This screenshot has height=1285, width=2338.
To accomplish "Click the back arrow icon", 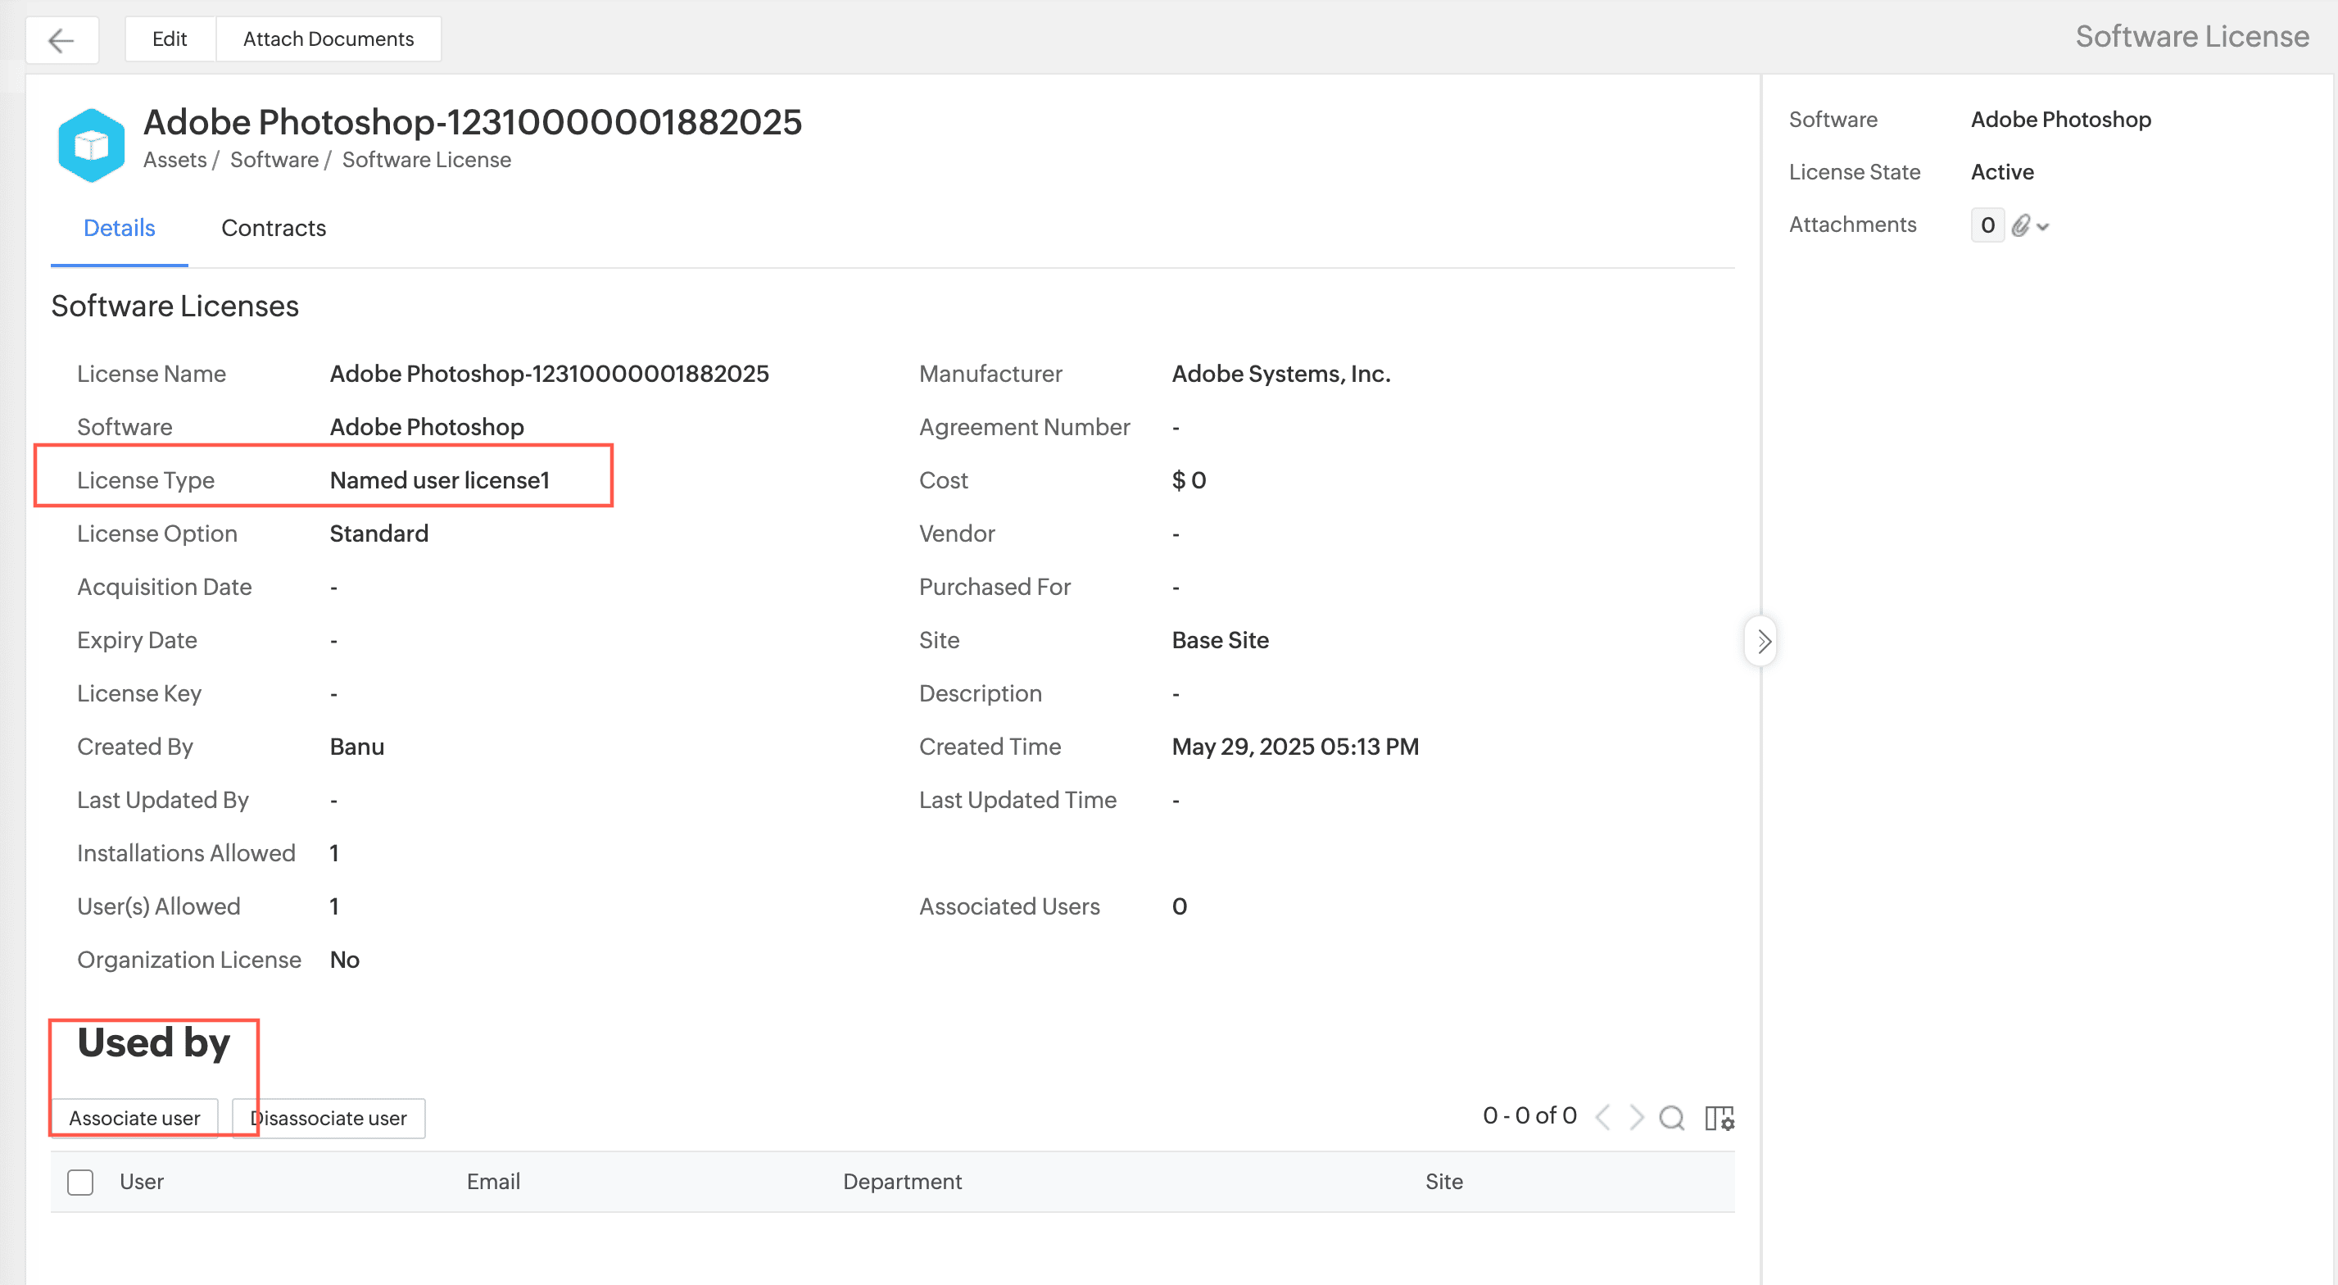I will (61, 40).
